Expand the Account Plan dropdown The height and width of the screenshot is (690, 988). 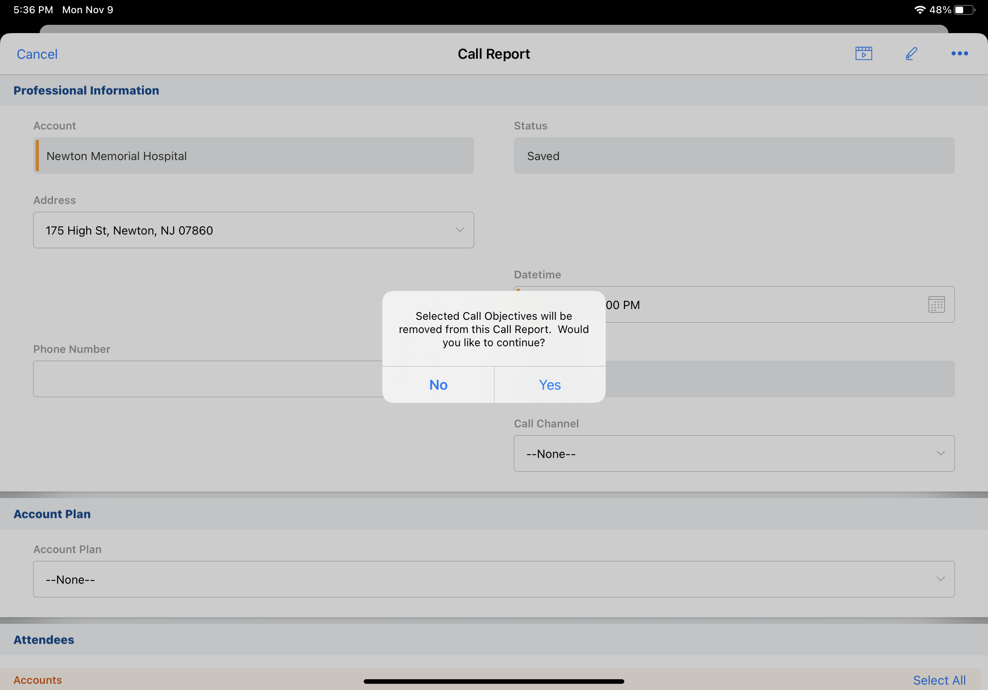[x=494, y=579]
